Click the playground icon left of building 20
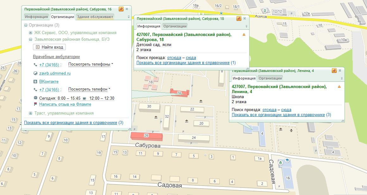367x195 pixels. [x=187, y=121]
